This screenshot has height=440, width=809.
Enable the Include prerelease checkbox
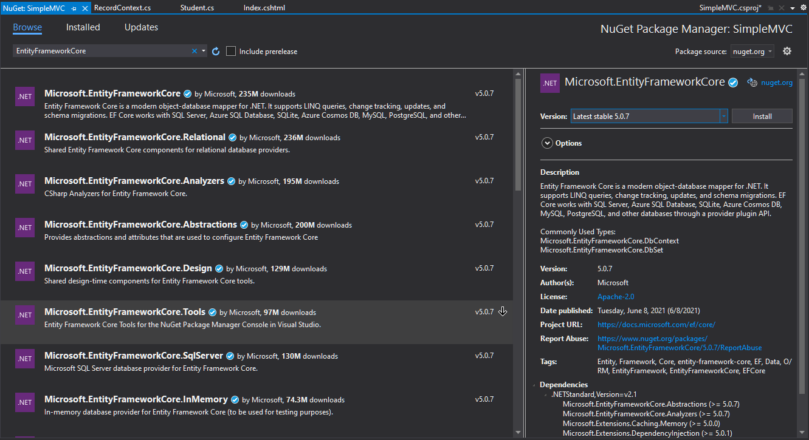231,52
